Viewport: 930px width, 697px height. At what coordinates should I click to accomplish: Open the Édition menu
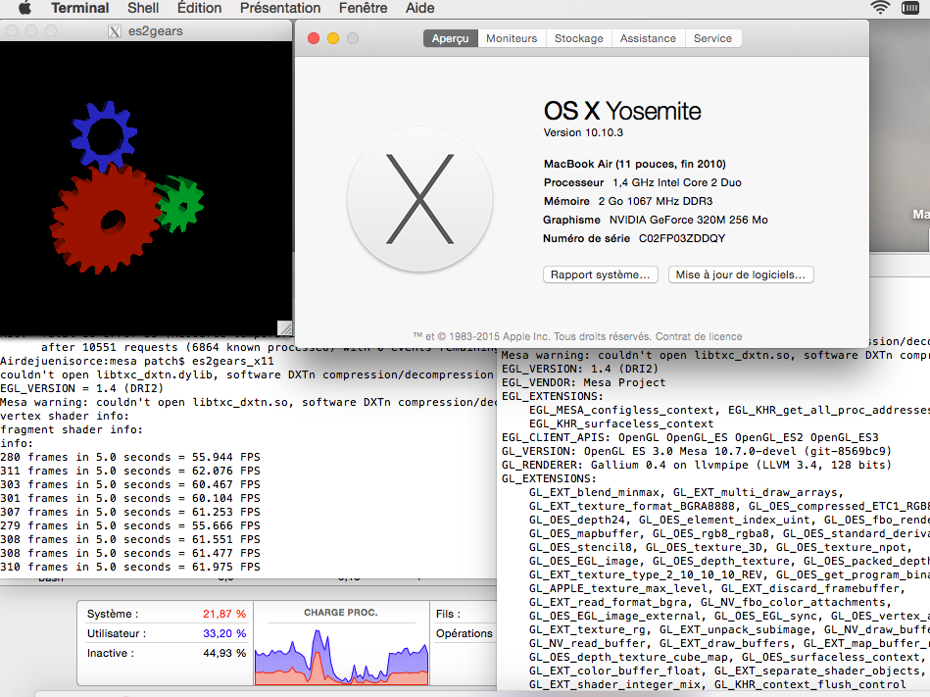pyautogui.click(x=199, y=8)
